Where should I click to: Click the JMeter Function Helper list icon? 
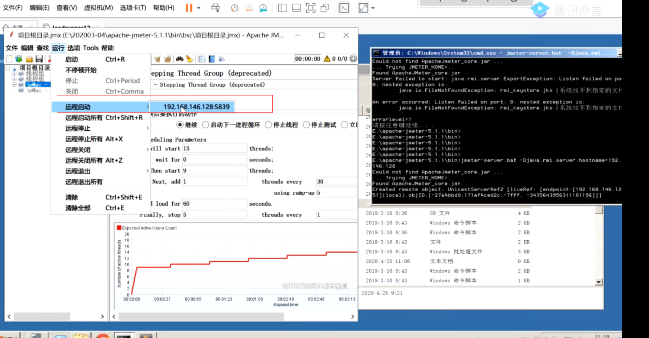pyautogui.click(x=201, y=59)
